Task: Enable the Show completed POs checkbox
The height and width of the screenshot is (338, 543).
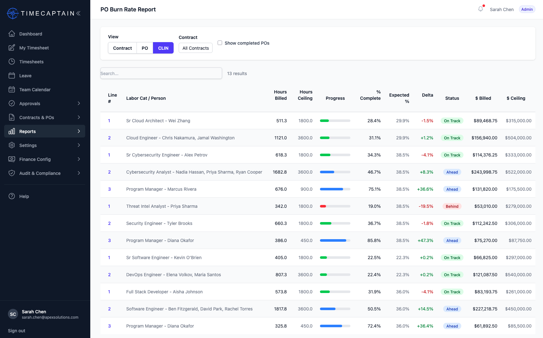Action: [x=220, y=43]
